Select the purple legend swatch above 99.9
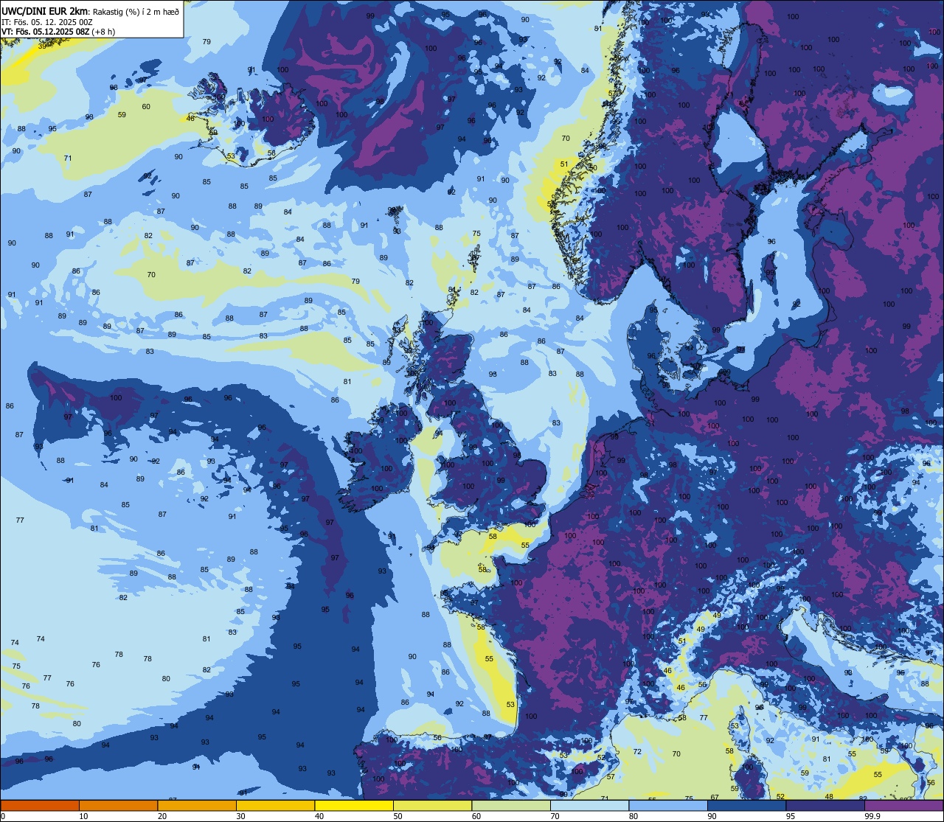 coord(903,805)
